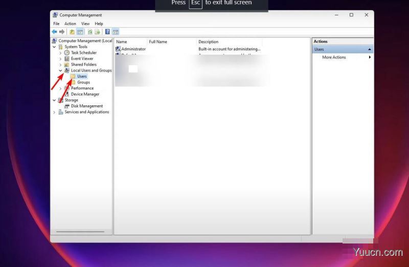
Task: Open the More Actions submenu
Action: (x=343, y=57)
